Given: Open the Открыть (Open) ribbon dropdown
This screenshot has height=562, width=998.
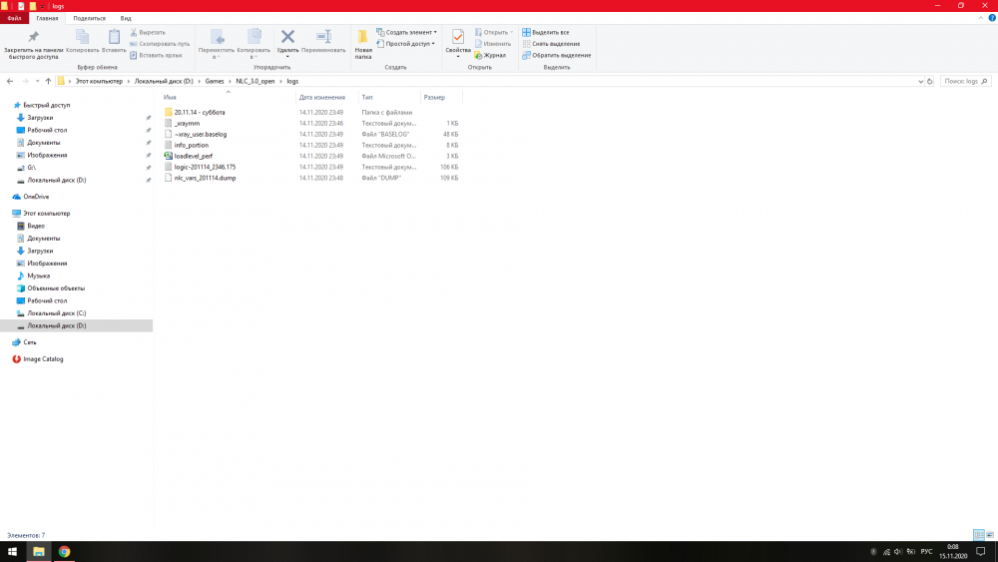Looking at the screenshot, I should click(x=494, y=33).
